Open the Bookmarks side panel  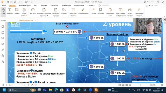(x=3, y=27)
